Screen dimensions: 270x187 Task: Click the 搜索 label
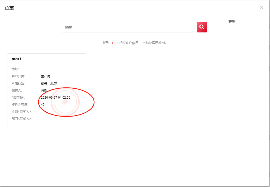231,22
